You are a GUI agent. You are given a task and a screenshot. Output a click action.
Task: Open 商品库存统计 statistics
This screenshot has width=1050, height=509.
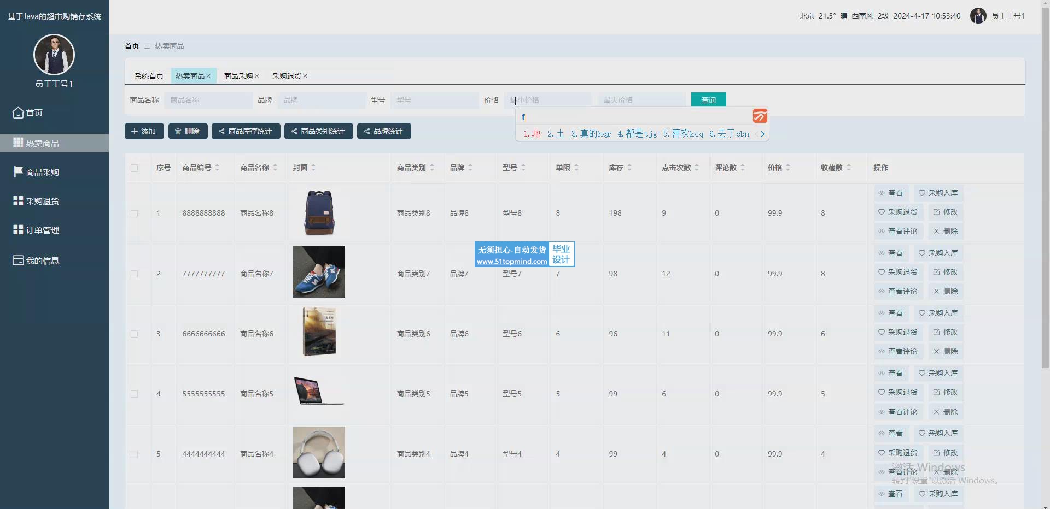click(246, 131)
